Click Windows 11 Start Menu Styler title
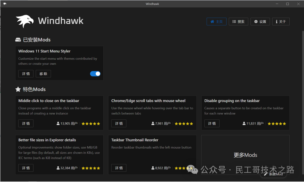 coord(44,51)
